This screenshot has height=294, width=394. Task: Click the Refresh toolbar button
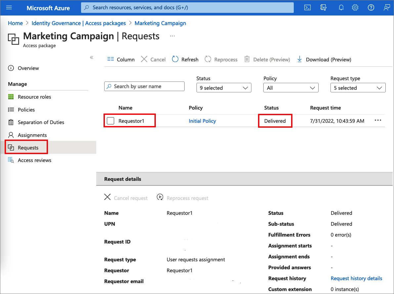[x=185, y=59]
